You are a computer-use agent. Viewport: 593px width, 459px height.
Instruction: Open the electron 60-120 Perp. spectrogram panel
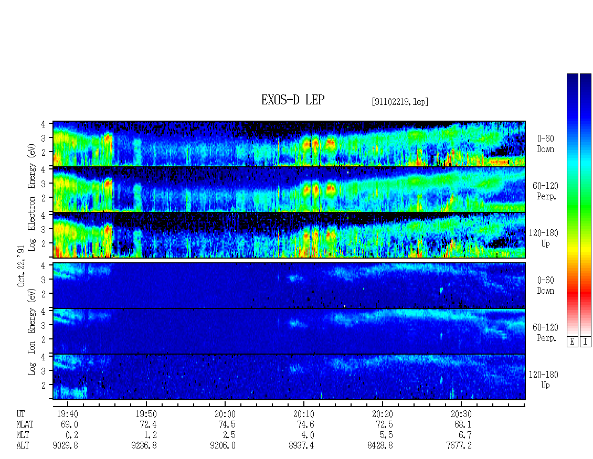coord(289,189)
